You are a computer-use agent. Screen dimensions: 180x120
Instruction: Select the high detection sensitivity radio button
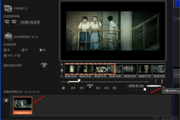tap(41, 50)
